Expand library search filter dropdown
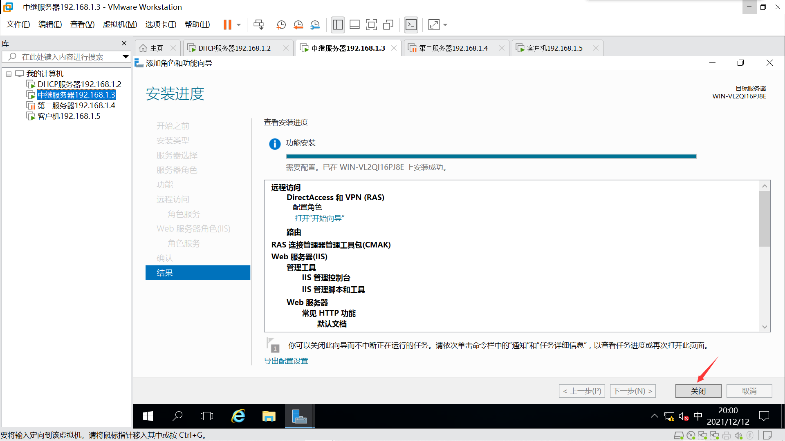 click(x=126, y=57)
